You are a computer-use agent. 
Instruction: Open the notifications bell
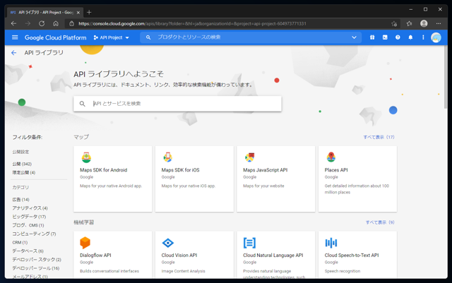tap(410, 37)
